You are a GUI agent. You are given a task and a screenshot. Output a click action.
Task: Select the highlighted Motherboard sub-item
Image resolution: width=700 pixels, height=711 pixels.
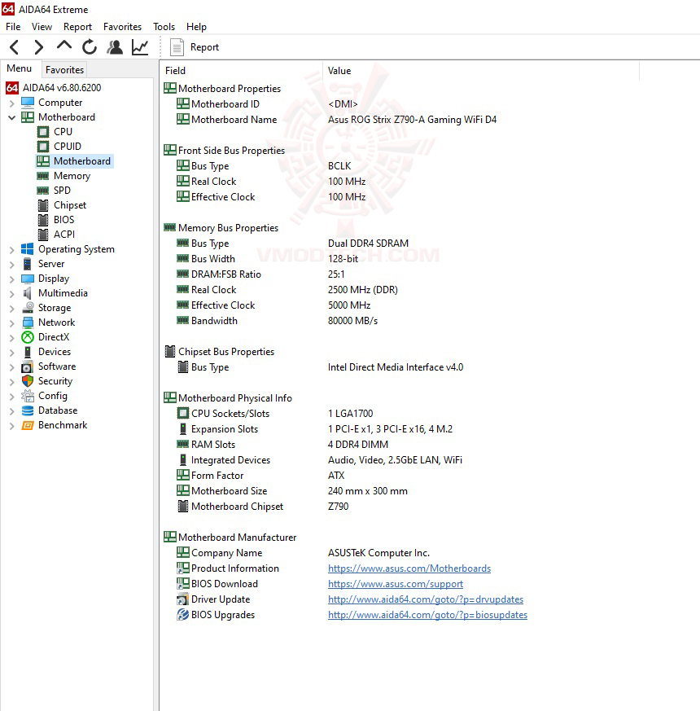74,161
